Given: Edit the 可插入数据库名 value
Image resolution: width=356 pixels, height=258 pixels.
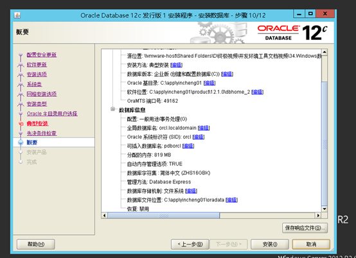Looking at the screenshot, I should point(188,146).
